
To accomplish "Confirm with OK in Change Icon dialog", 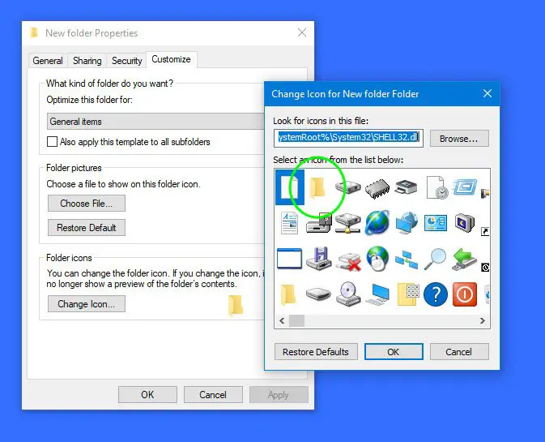I will [x=394, y=352].
